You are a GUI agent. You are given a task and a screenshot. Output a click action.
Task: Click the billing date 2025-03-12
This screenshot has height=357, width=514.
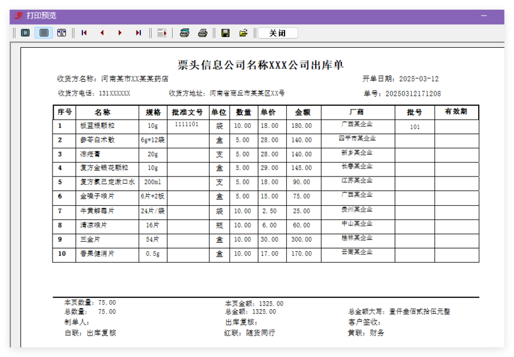tap(419, 79)
